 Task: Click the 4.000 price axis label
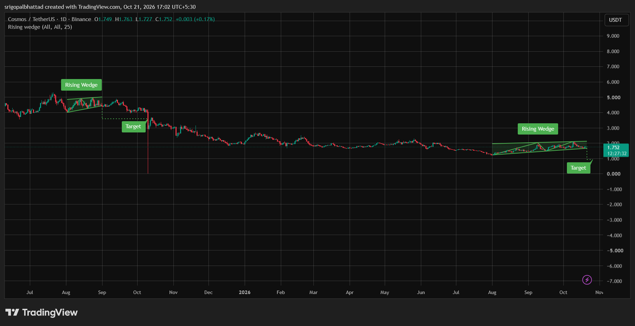tap(613, 113)
